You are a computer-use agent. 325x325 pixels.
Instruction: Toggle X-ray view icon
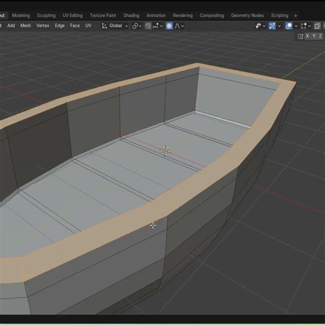coord(317,26)
